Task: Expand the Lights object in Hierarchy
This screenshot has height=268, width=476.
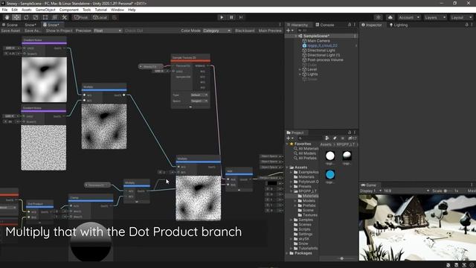Action: (x=300, y=74)
